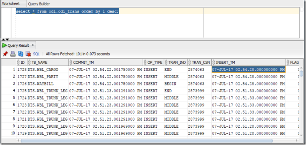Screen dimensions: 306x145
Task: Sort by the COMMIT_TM column header
Action: tap(106, 63)
